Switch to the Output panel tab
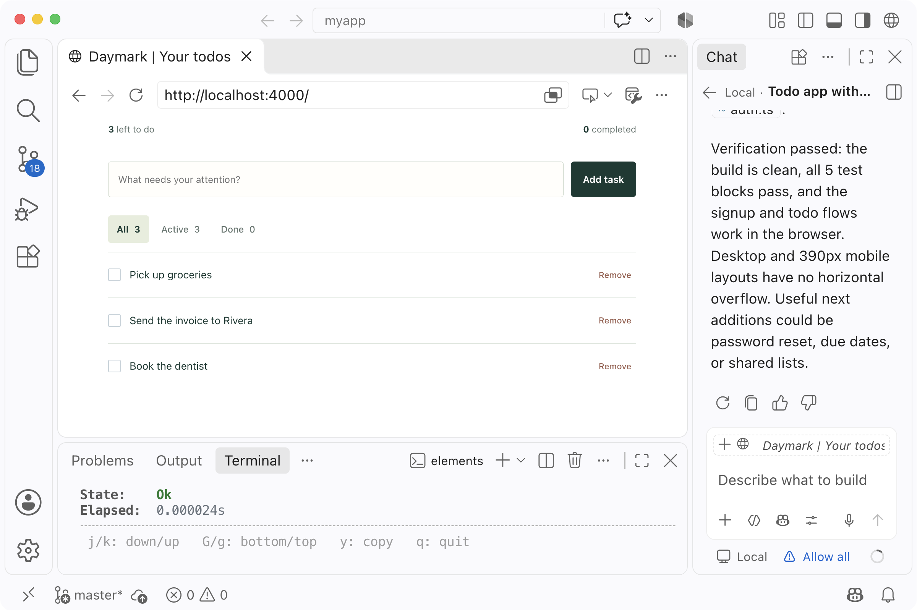Screen dimensions: 917x611 coord(178,461)
